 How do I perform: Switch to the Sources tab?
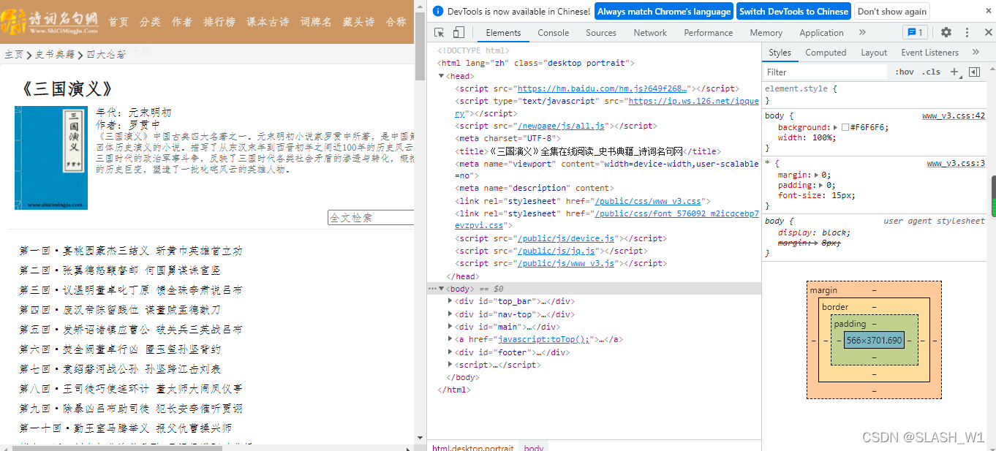(x=601, y=32)
